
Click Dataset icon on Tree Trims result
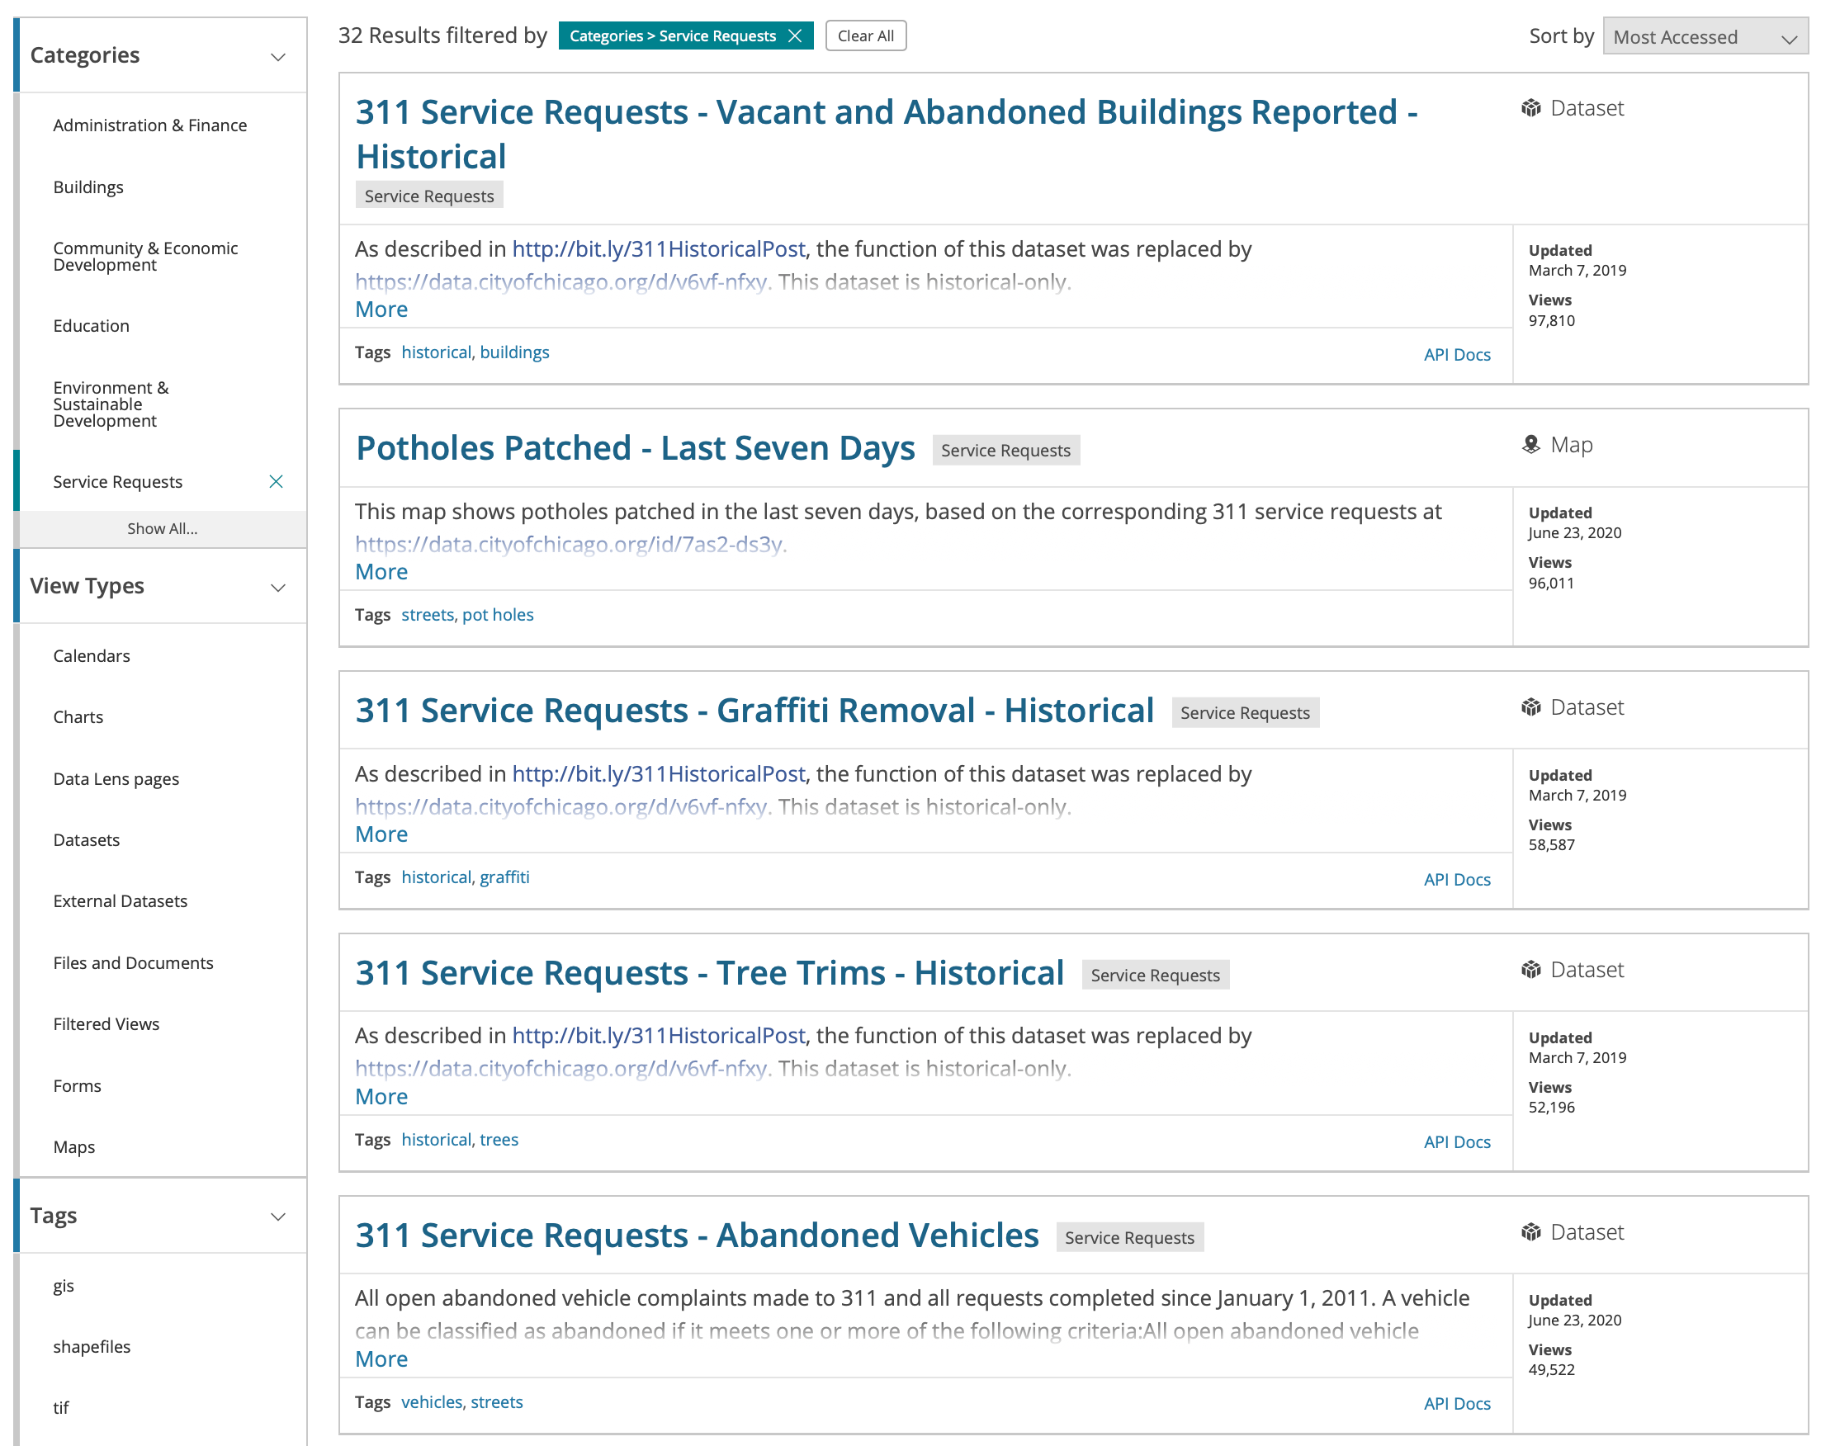[1530, 970]
